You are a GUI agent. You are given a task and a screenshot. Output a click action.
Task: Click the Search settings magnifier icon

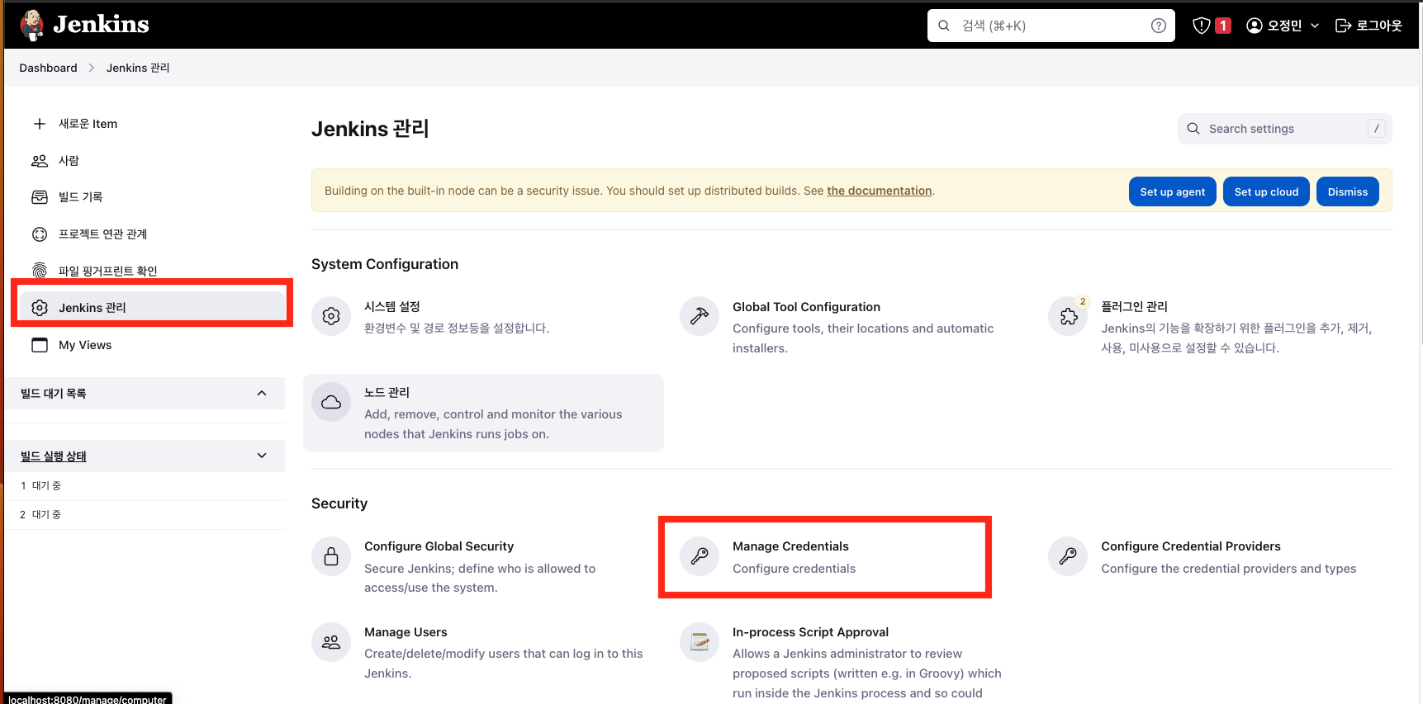coord(1193,129)
